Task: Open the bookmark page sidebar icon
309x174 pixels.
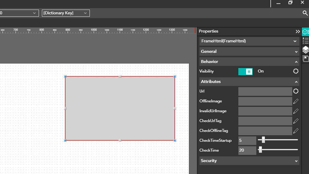Action: [305, 58]
